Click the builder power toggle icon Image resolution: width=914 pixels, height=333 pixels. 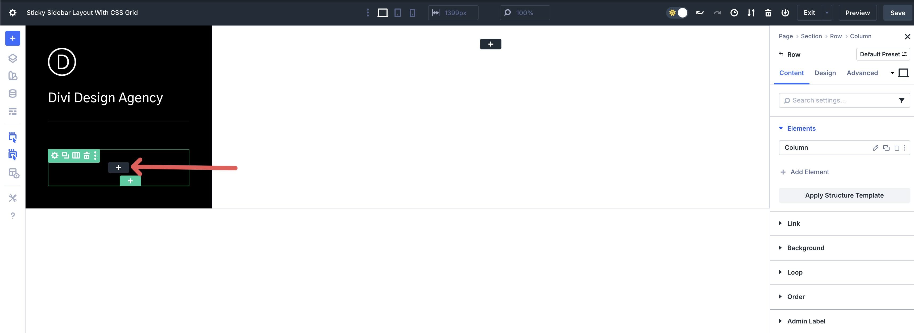coord(785,13)
